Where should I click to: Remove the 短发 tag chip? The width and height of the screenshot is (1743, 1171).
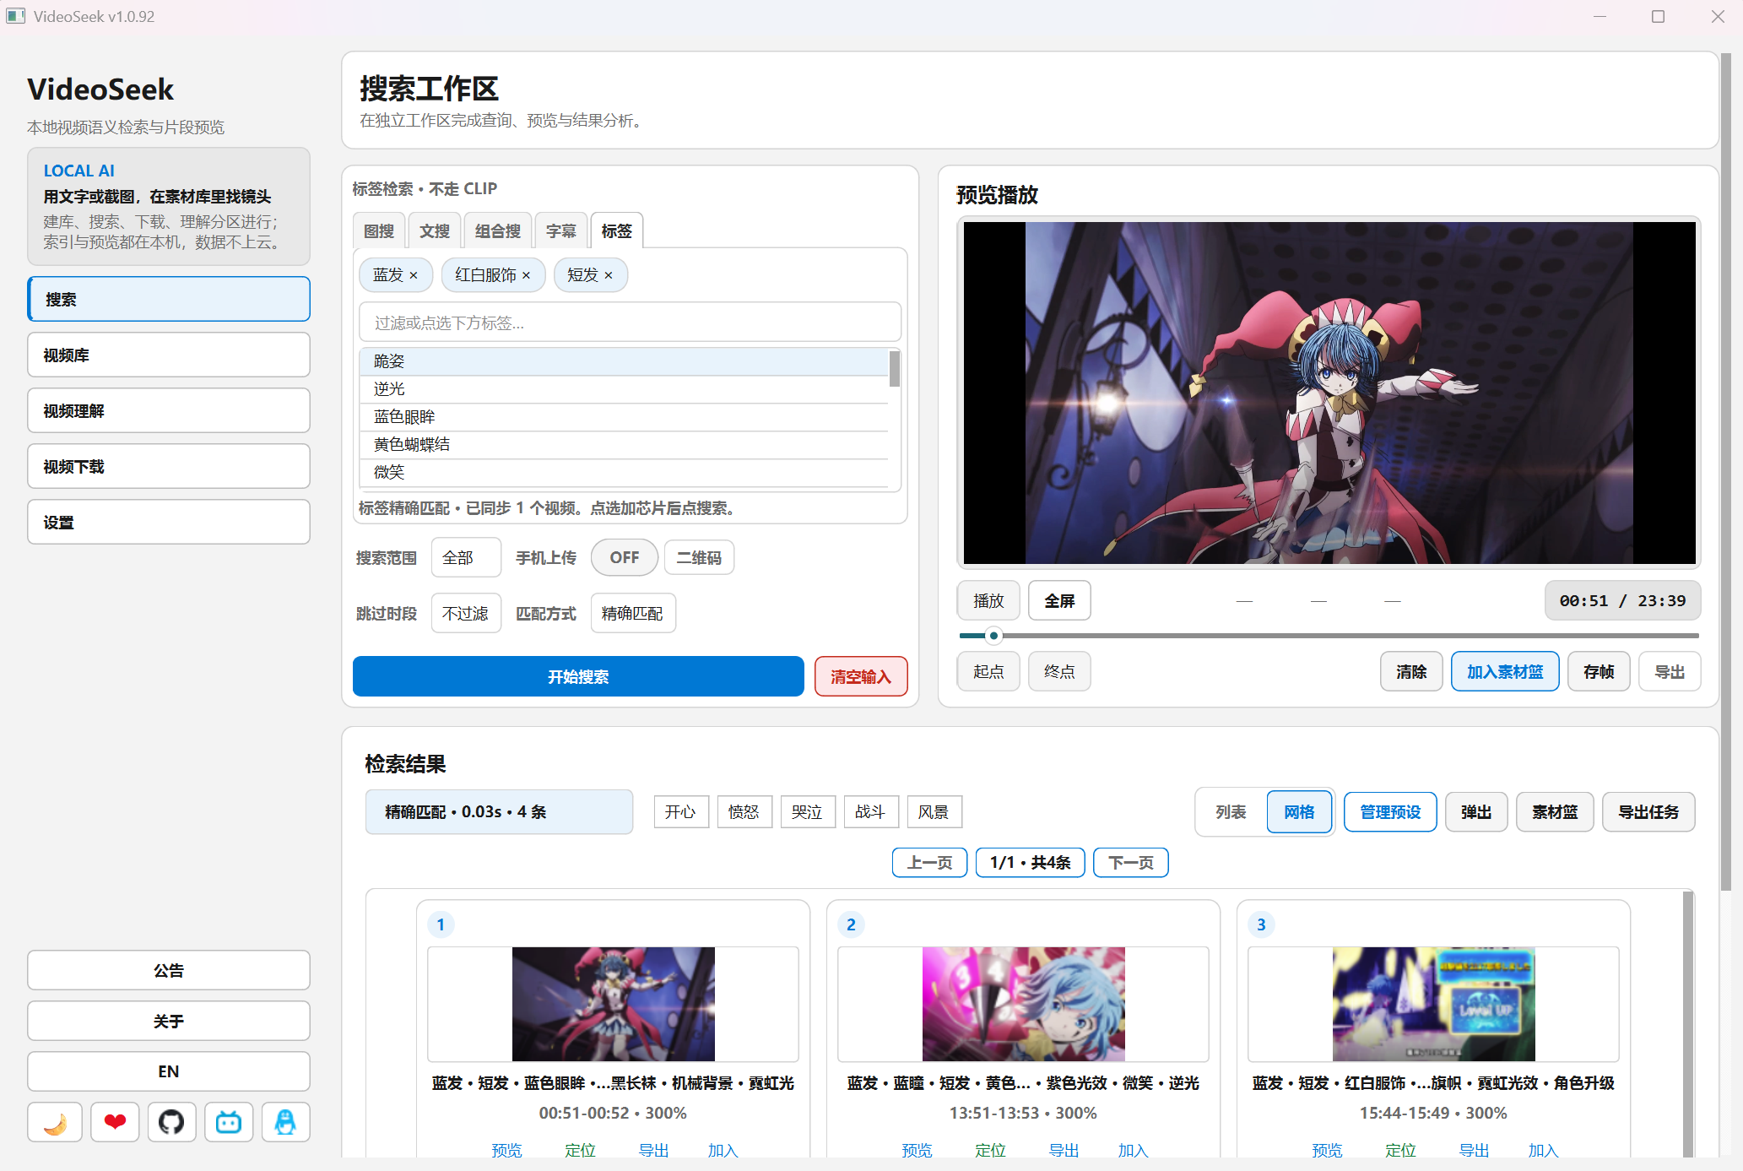pos(608,275)
